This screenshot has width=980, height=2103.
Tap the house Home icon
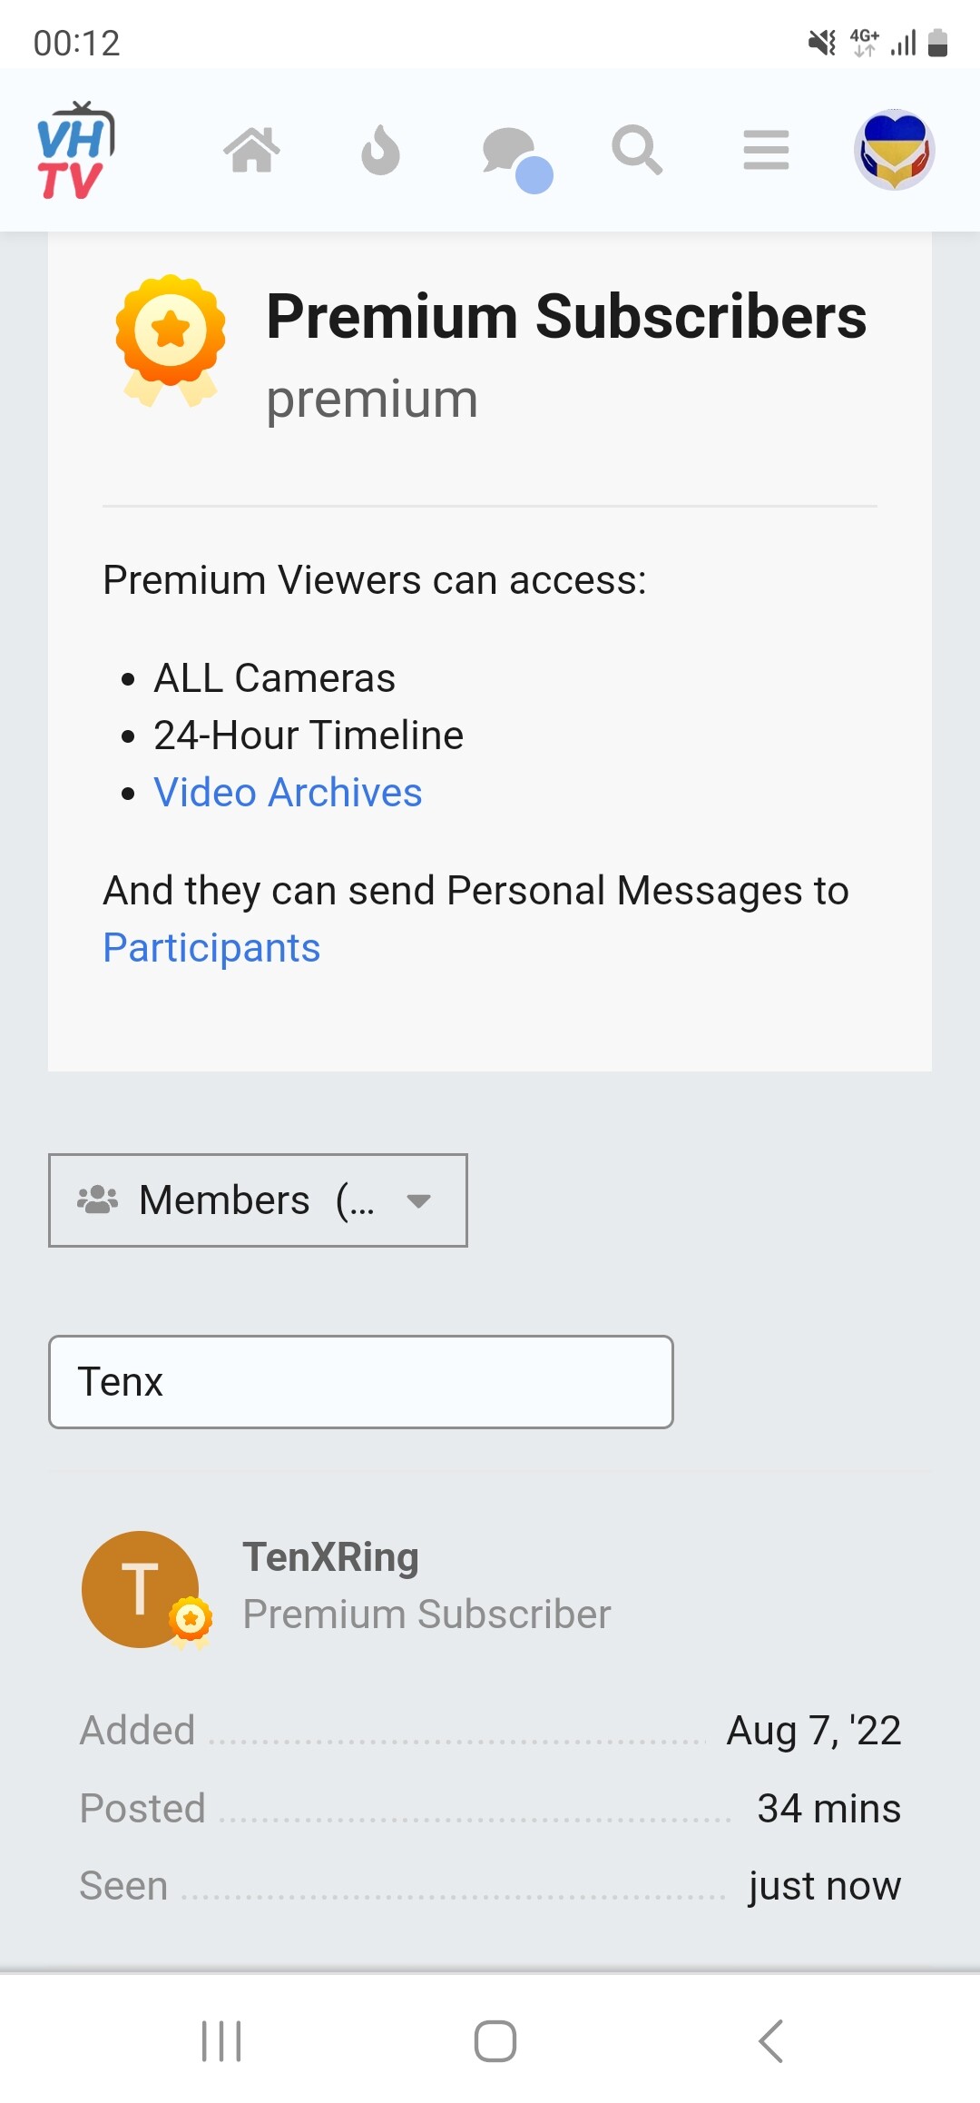(x=252, y=150)
